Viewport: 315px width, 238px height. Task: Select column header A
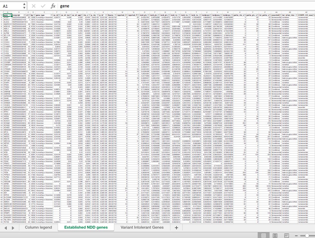(x=8, y=13)
